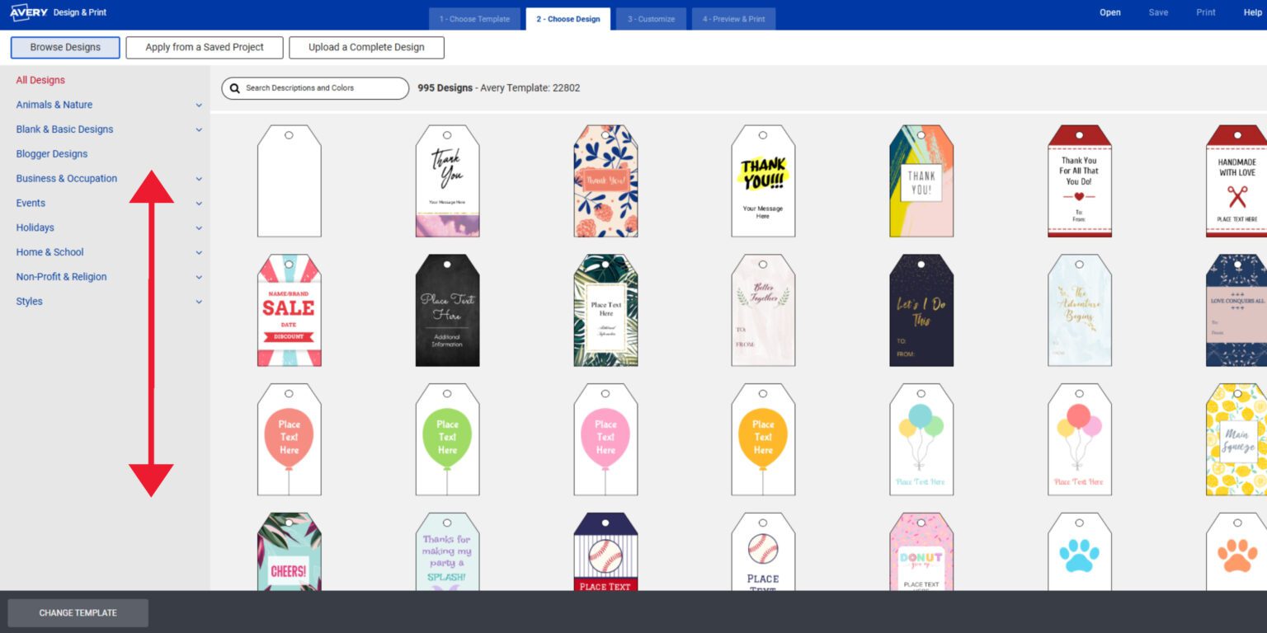Viewport: 1267px width, 633px height.
Task: Pick the chalkboard Place Text Here tag
Action: pyautogui.click(x=447, y=311)
